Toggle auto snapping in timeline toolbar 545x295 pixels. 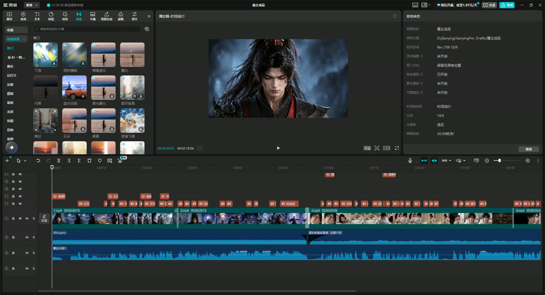(434, 161)
